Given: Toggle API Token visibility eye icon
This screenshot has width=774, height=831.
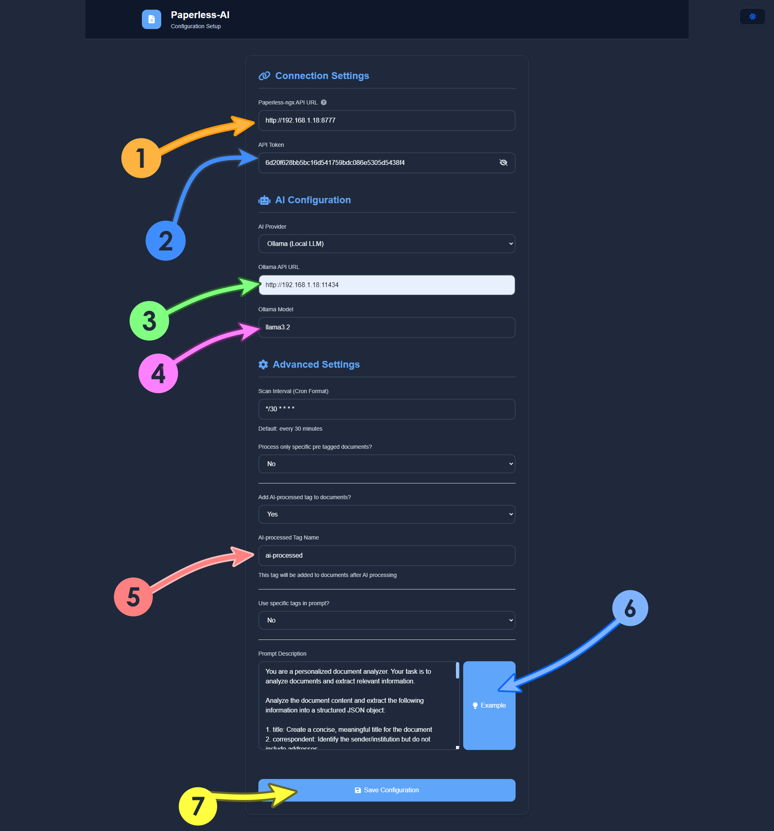Looking at the screenshot, I should coord(504,162).
